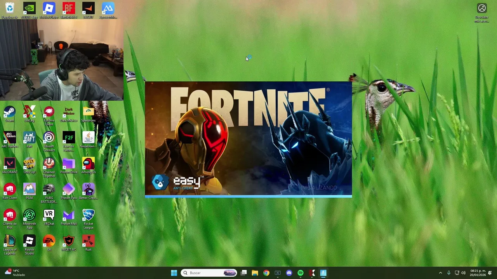Image resolution: width=497 pixels, height=279 pixels.
Task: Open the Raft game shortcut
Action: [30, 140]
